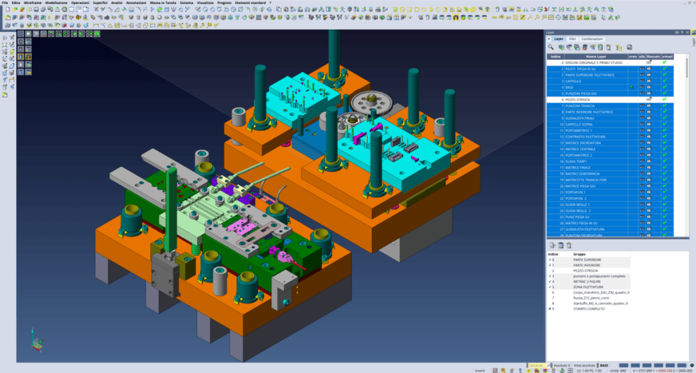
Task: Click the 'Cerca co...' search field
Action: click(x=537, y=366)
